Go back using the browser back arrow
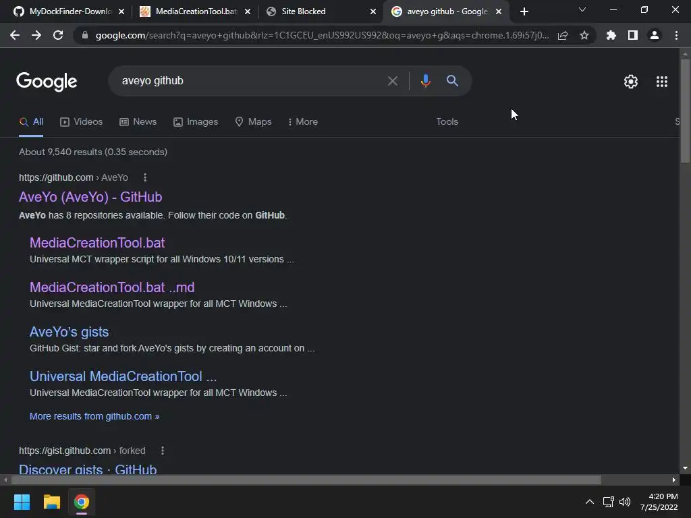691x518 pixels. pyautogui.click(x=15, y=35)
